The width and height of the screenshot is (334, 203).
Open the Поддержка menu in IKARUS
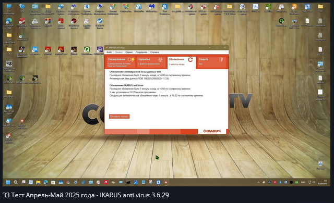coord(141,52)
